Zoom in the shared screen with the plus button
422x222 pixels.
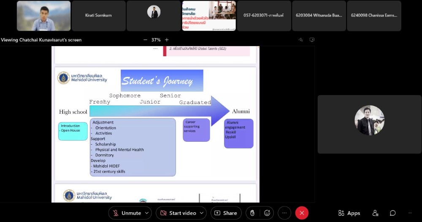point(167,40)
